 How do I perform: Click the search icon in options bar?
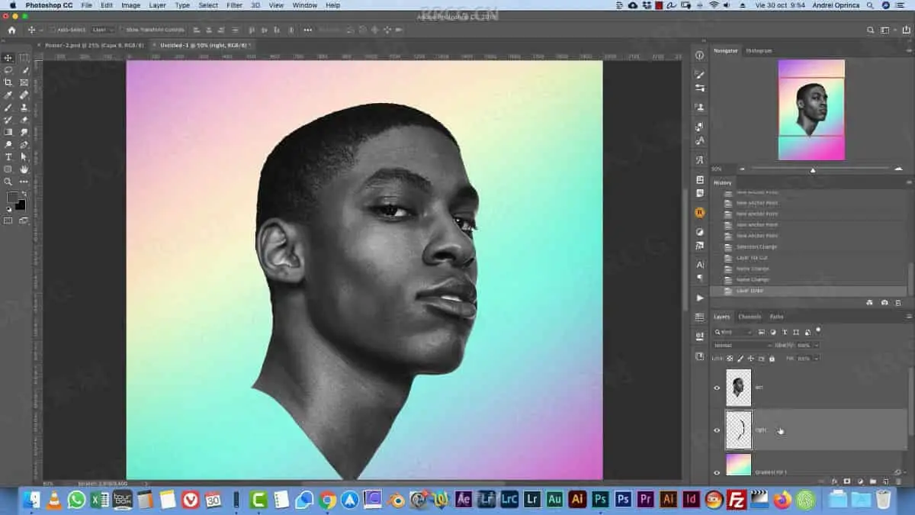[871, 30]
